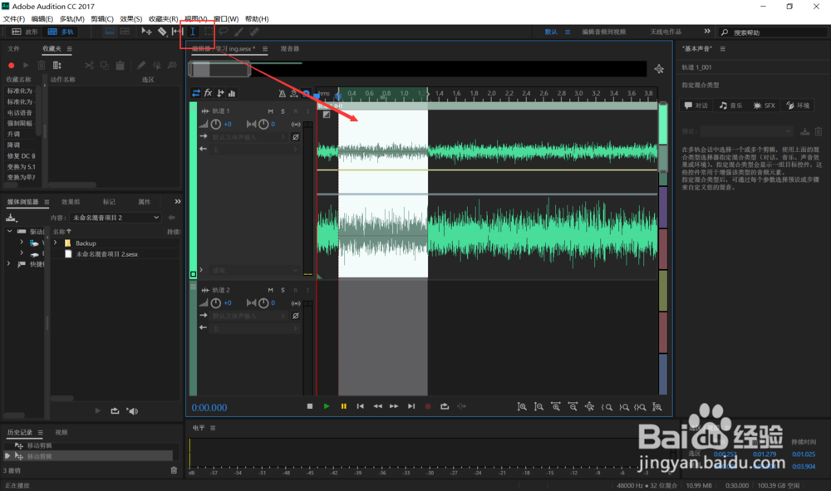Click zoom out full icon
This screenshot has height=491, width=831.
pyautogui.click(x=589, y=407)
